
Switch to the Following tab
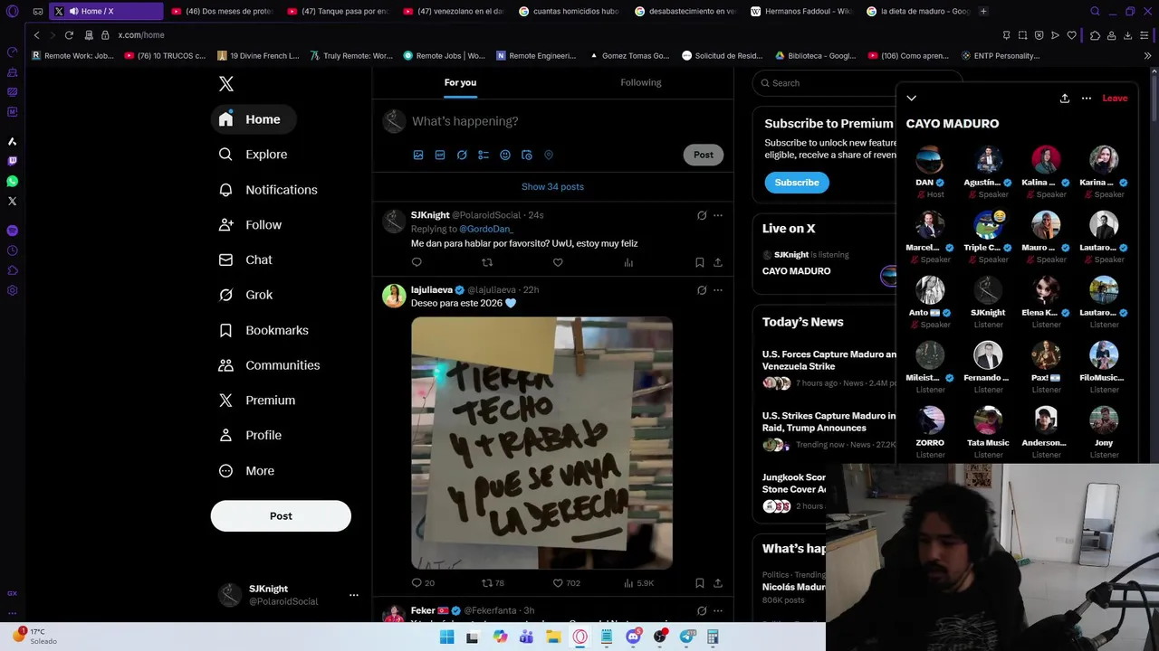coord(641,82)
